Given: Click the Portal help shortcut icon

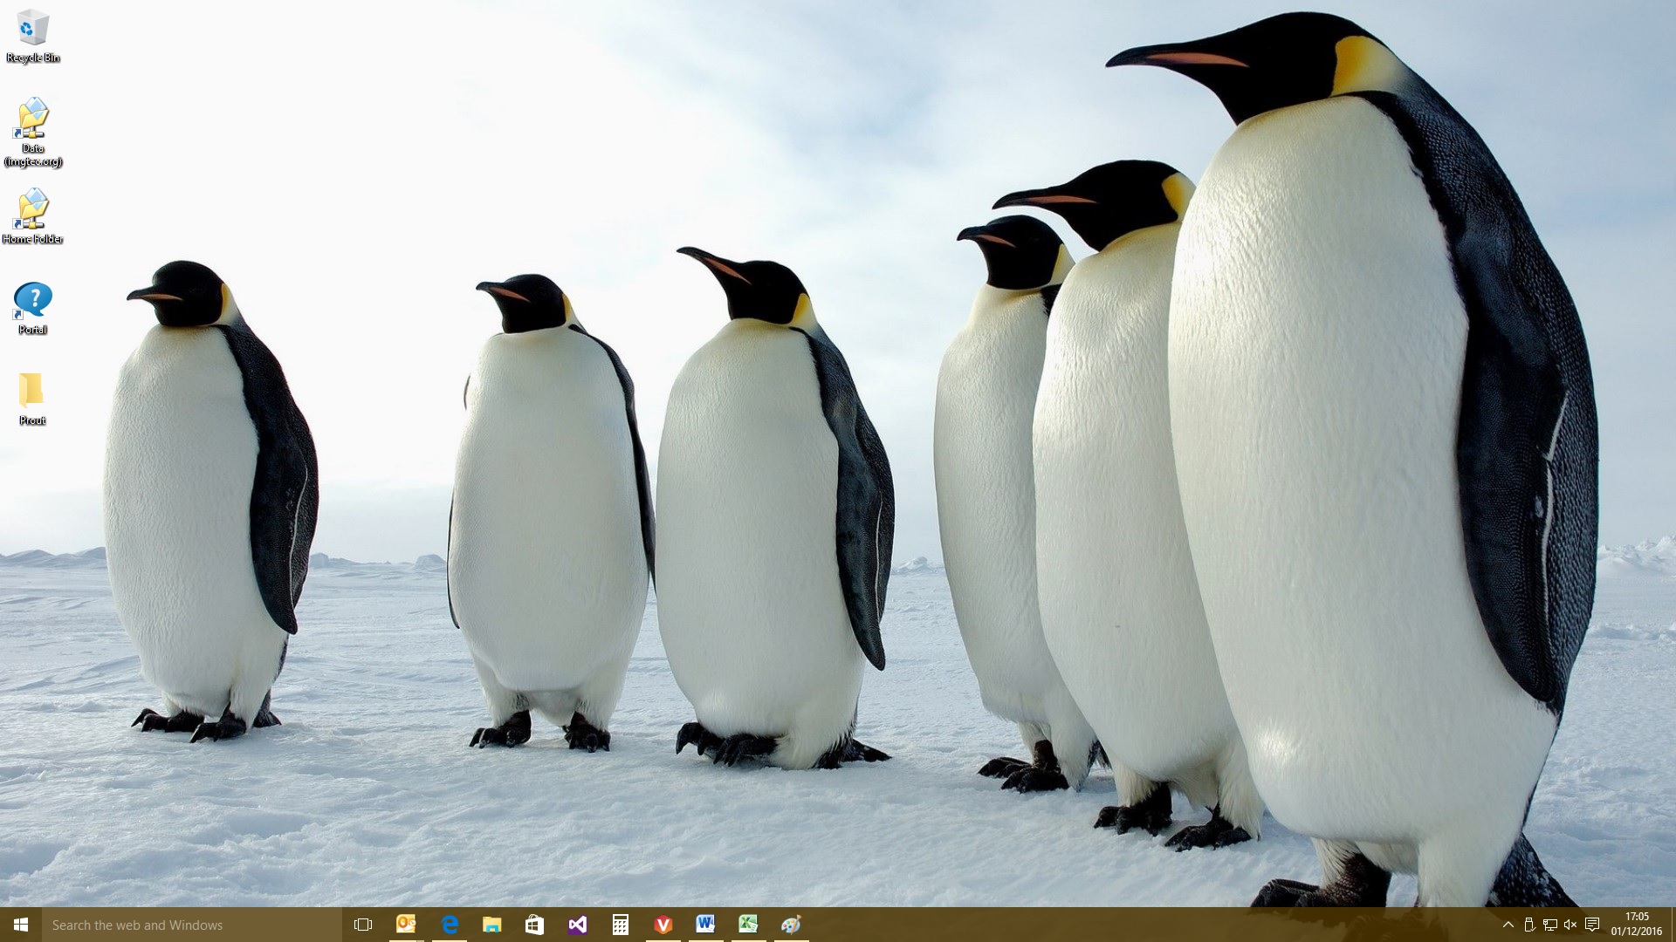Looking at the screenshot, I should point(32,302).
